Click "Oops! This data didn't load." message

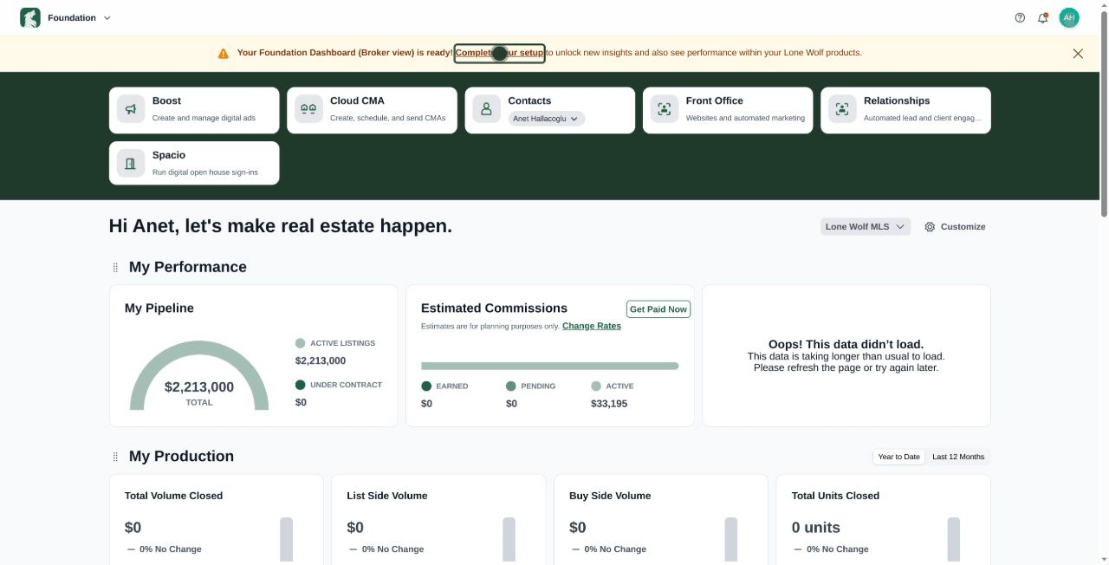coord(846,344)
